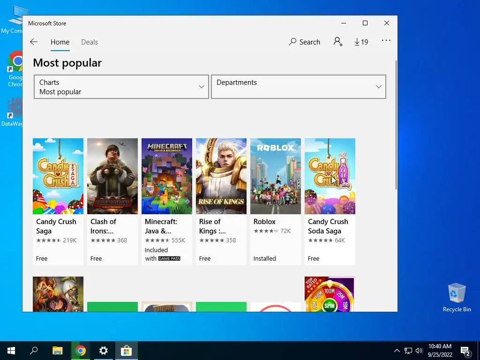Click Free under Rise of Kings
The image size is (480, 360).
205,259
